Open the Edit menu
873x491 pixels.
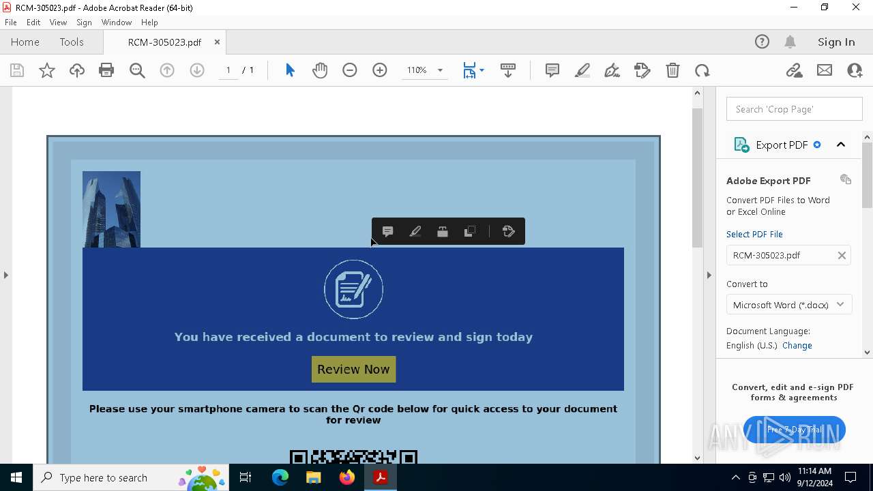point(33,22)
